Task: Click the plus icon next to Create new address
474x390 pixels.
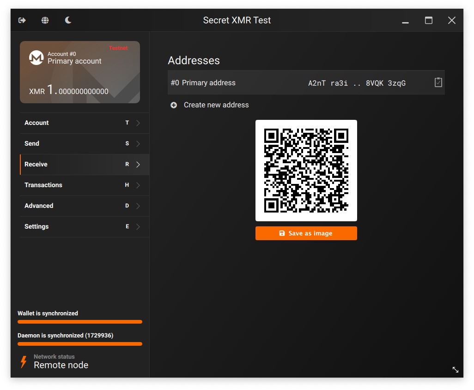Action: point(173,105)
